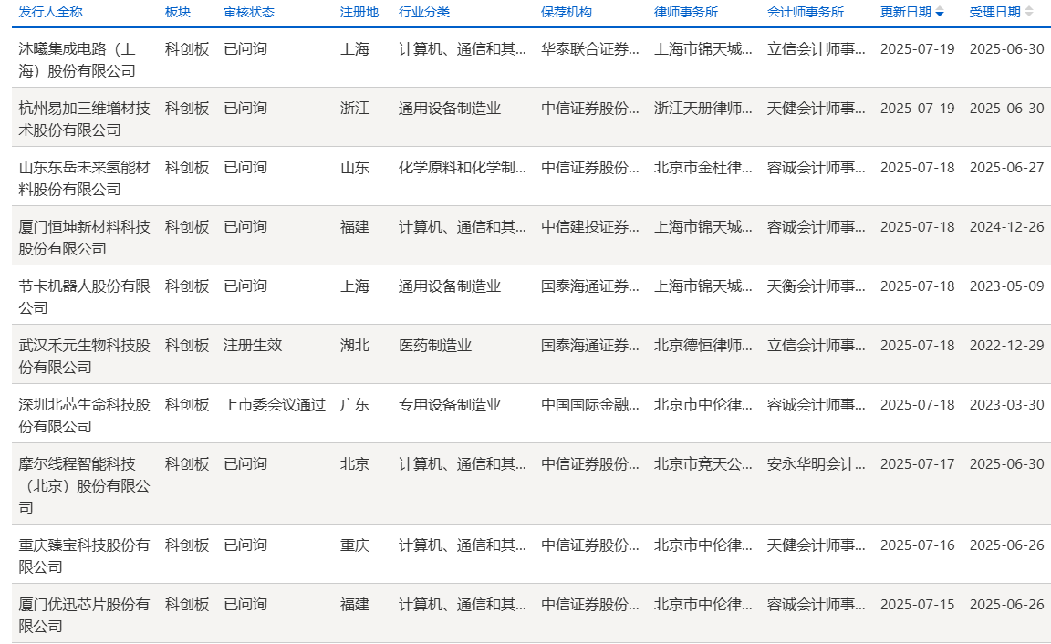This screenshot has width=1051, height=644.
Task: Click 福建 in the 厦门优迅芯片 row
Action: 355,605
